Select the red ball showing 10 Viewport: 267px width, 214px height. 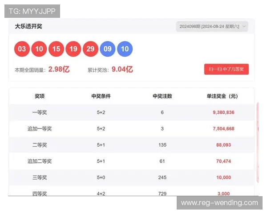39,49
